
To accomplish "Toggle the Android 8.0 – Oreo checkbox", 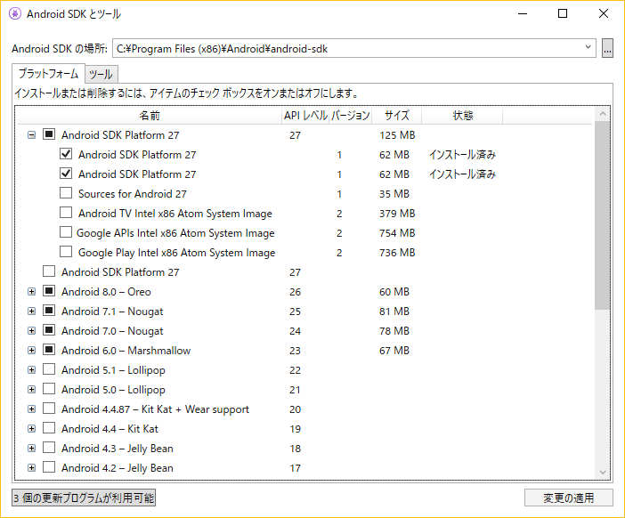I will [49, 291].
